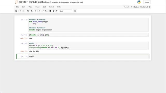This screenshot has width=166, height=93.
Task: Click the pencil edit mode icon
Action: [x=131, y=7]
